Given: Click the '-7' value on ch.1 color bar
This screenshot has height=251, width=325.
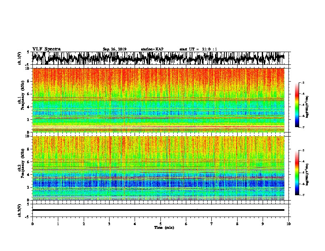Looking at the screenshot, I should [x=303, y=127].
